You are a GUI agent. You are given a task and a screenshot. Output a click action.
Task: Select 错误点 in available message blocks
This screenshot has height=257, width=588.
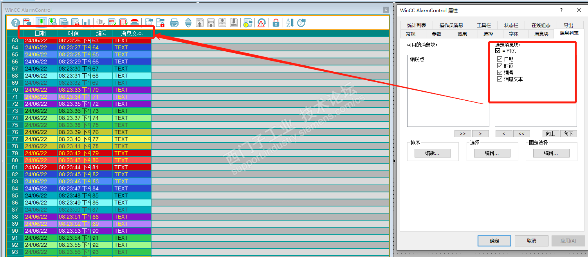click(417, 59)
